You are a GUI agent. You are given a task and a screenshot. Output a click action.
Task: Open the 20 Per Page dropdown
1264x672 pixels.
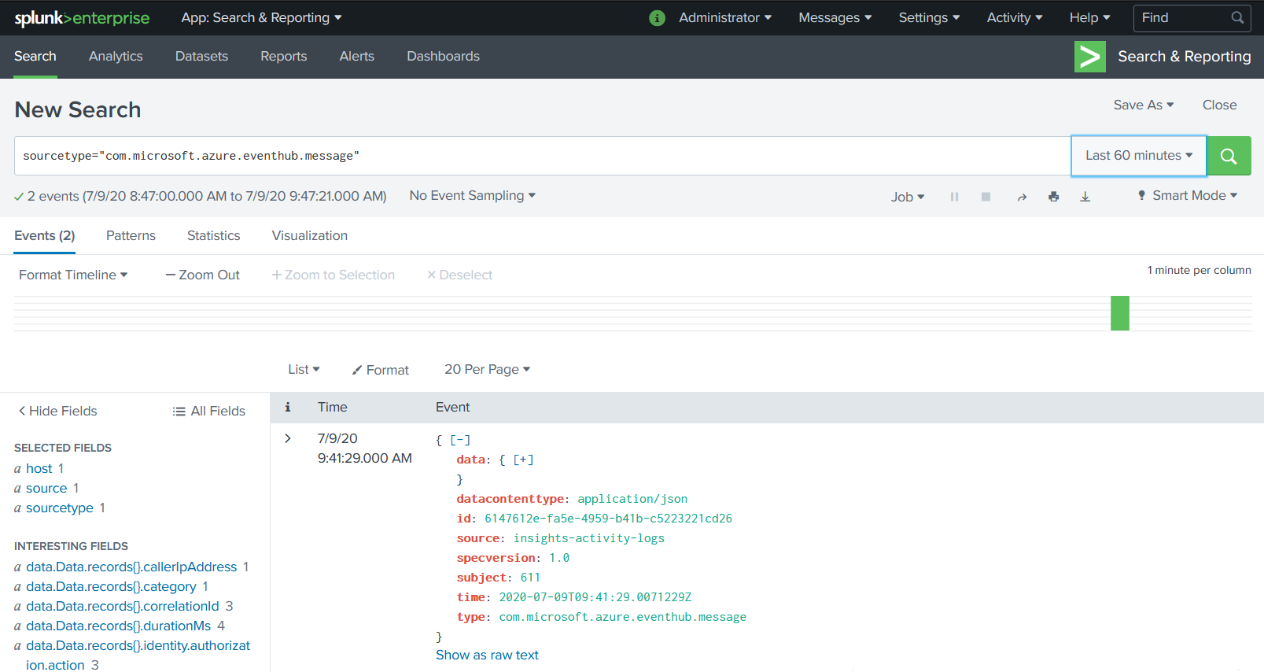click(x=487, y=369)
